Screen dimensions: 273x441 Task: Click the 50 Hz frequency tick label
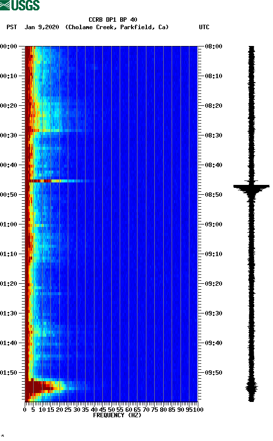click(111, 410)
